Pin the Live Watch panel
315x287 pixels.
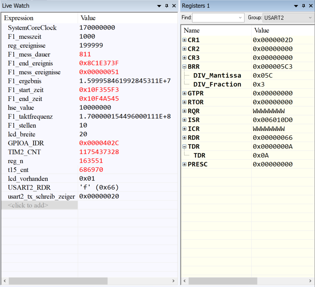[x=167, y=6]
